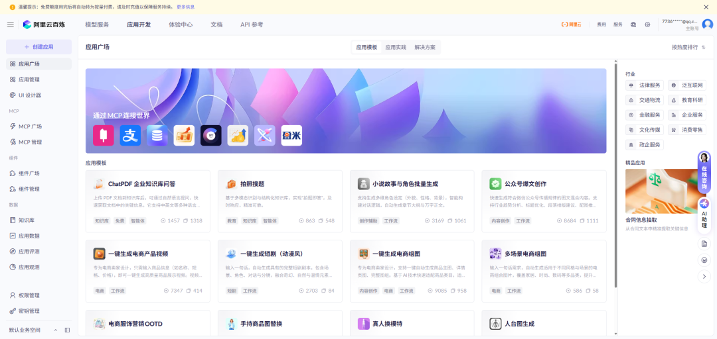Click the lavender crossed-tools MCP icon
The height and width of the screenshot is (339, 717).
[265, 136]
